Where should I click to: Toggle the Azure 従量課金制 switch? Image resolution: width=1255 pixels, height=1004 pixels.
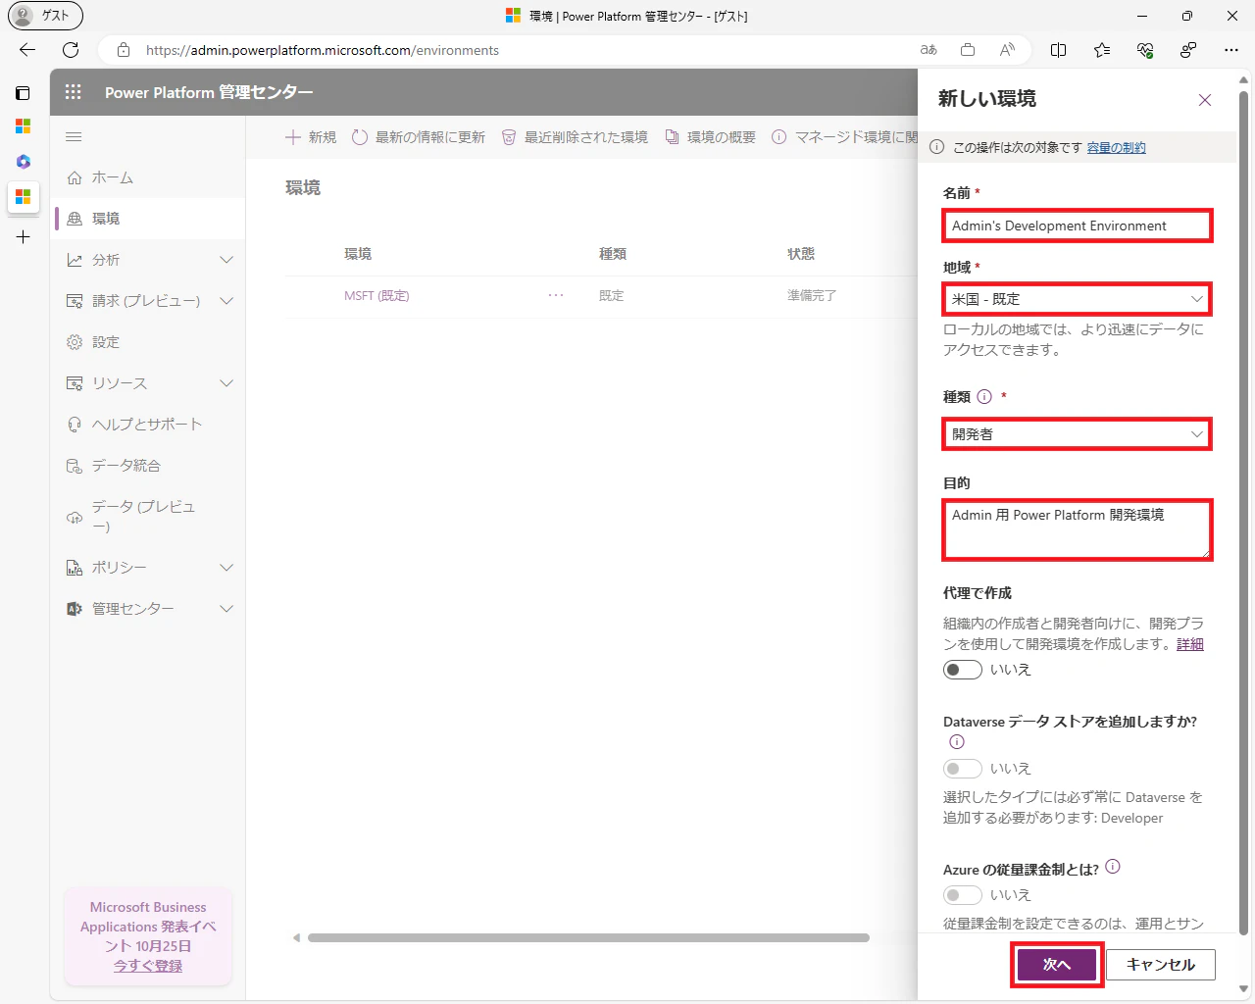963,895
